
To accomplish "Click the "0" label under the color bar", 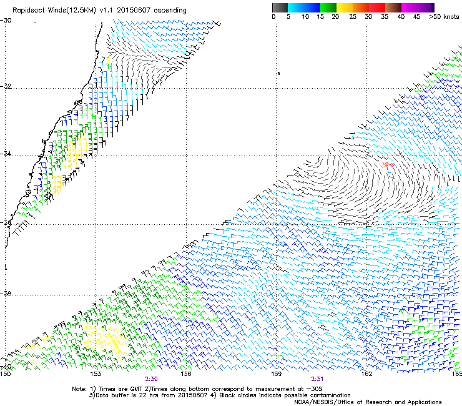I will [x=273, y=16].
